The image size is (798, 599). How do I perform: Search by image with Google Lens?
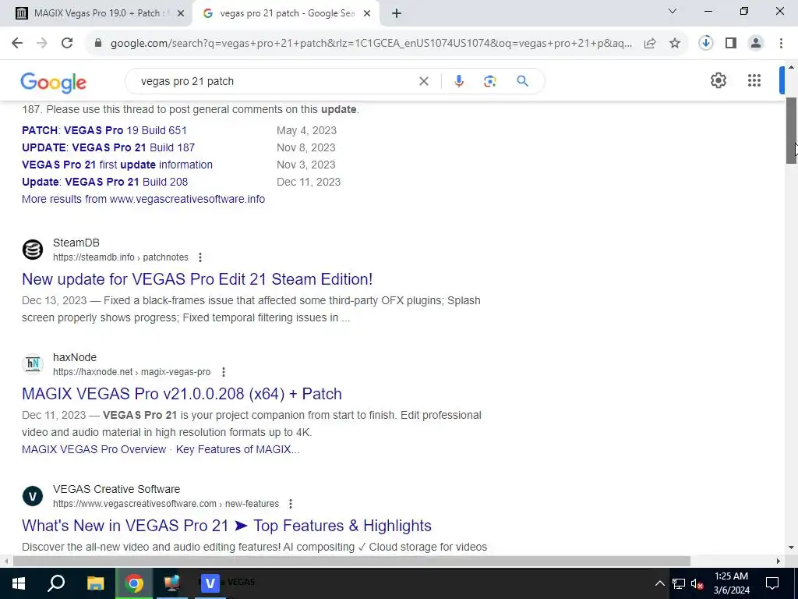[489, 81]
